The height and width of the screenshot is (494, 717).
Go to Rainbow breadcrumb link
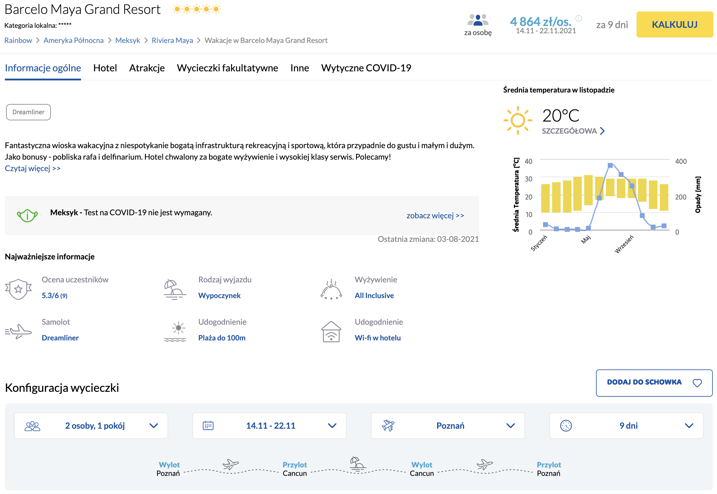pos(18,40)
